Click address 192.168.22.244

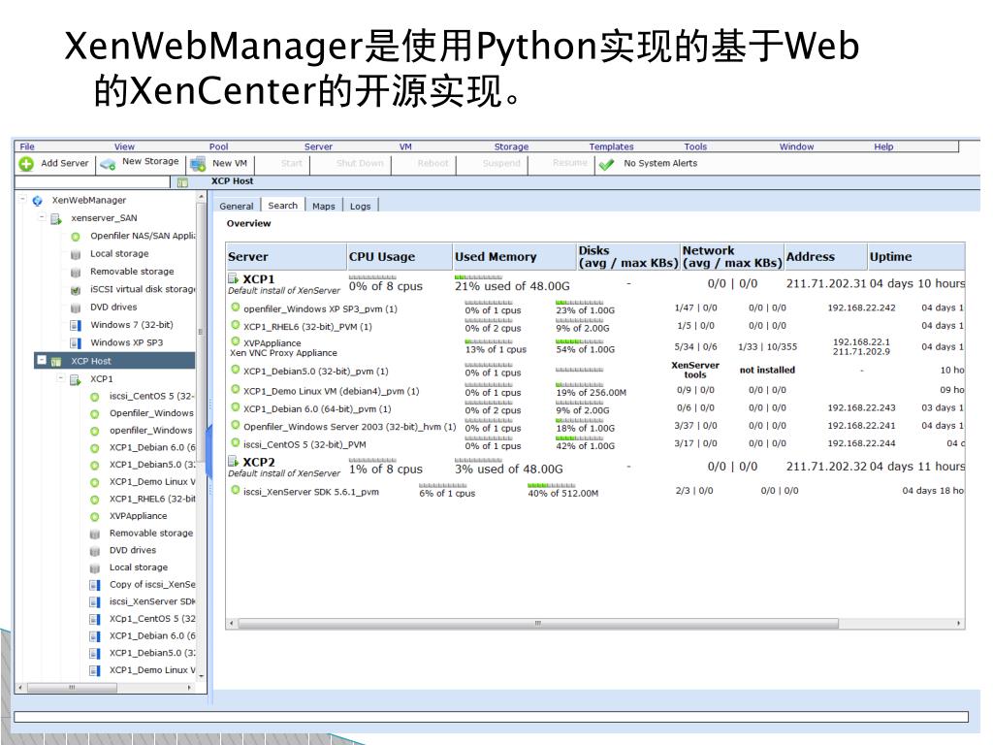[861, 443]
